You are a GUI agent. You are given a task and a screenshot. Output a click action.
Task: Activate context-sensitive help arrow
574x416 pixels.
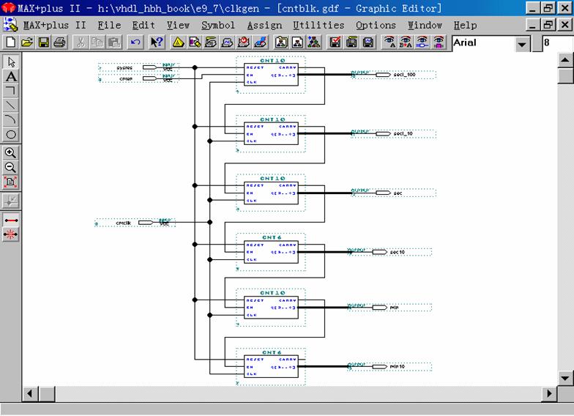point(157,42)
